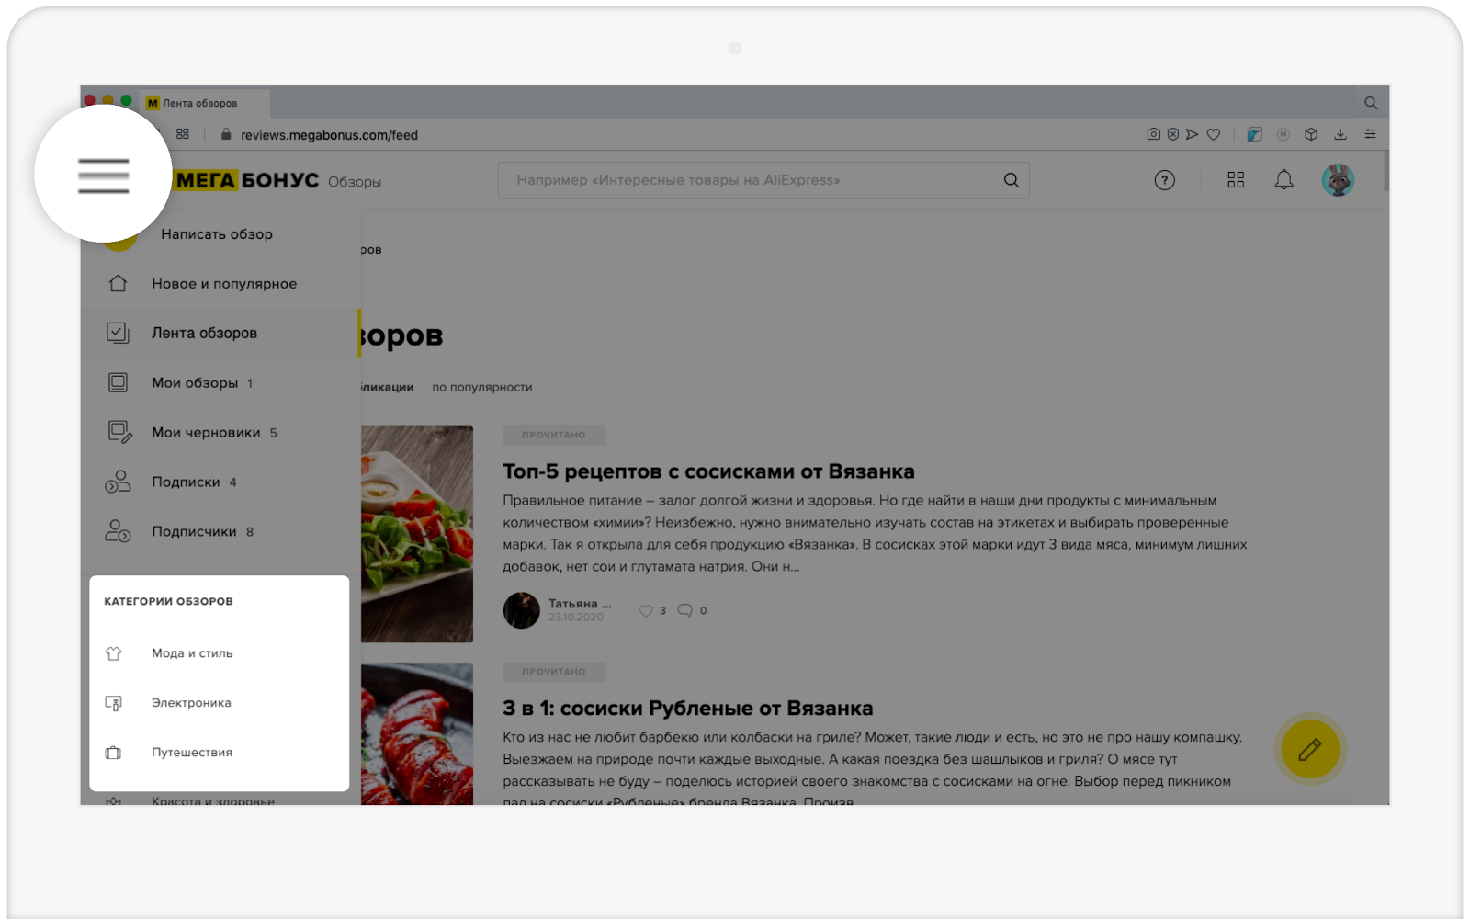Select Путешествия category
Screen dimensions: 1470x919
(192, 753)
